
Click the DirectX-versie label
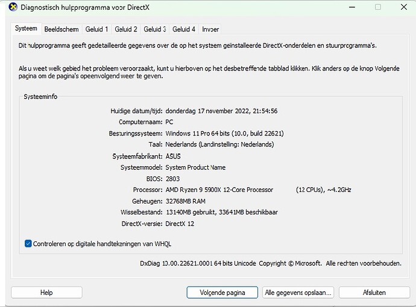click(x=142, y=224)
